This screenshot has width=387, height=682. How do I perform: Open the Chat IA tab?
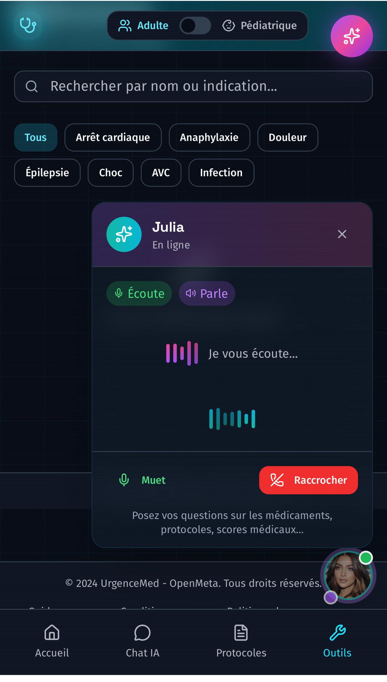click(142, 641)
